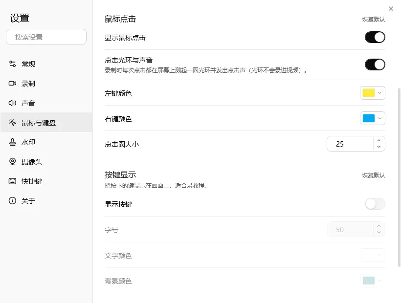Expand the 背景颜色 dropdown arrow

[x=379, y=281]
